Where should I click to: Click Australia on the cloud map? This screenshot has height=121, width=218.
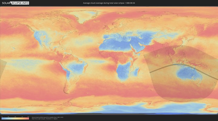point(186,74)
